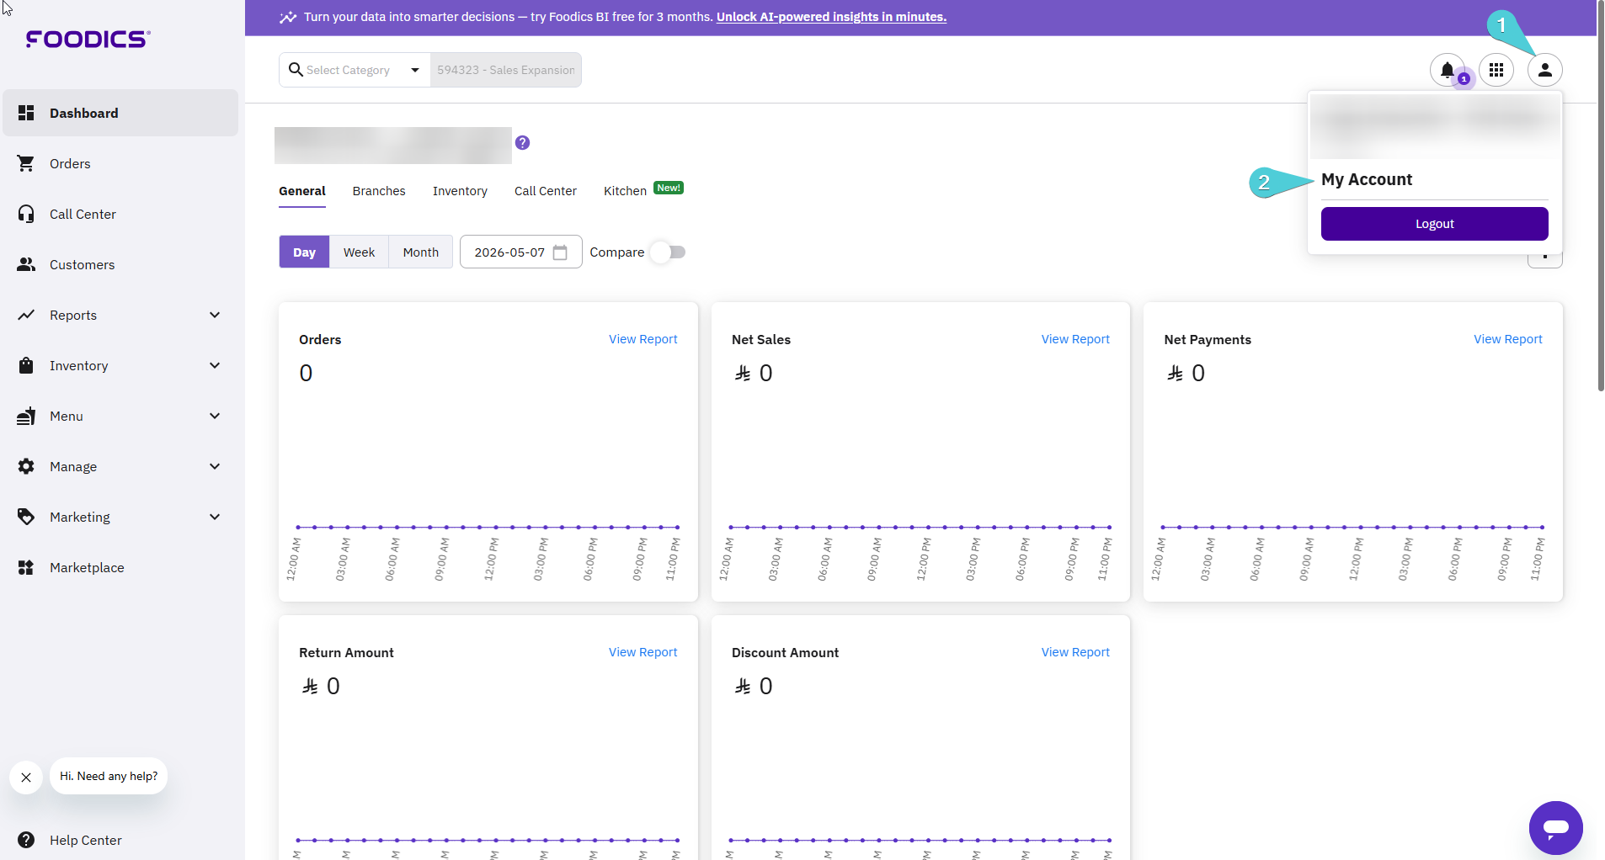Click Unlock AI-powered insights link
Viewport: 1605px width, 860px height.
click(831, 17)
